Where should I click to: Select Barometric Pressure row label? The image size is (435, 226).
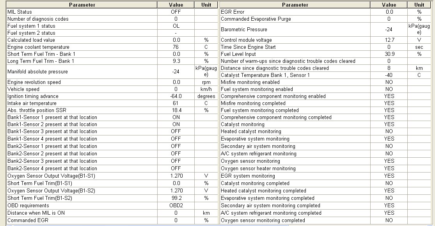coord(244,29)
